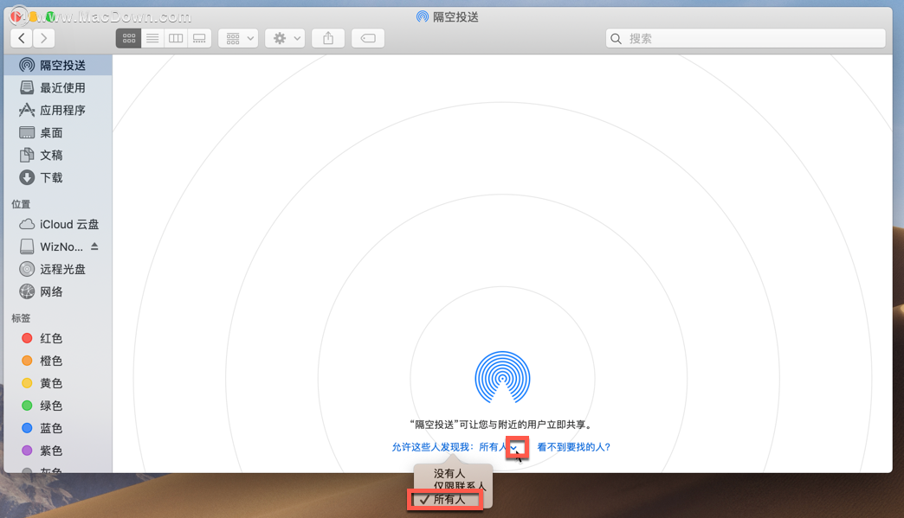Click the 标签 section header
This screenshot has height=518, width=904.
21,318
